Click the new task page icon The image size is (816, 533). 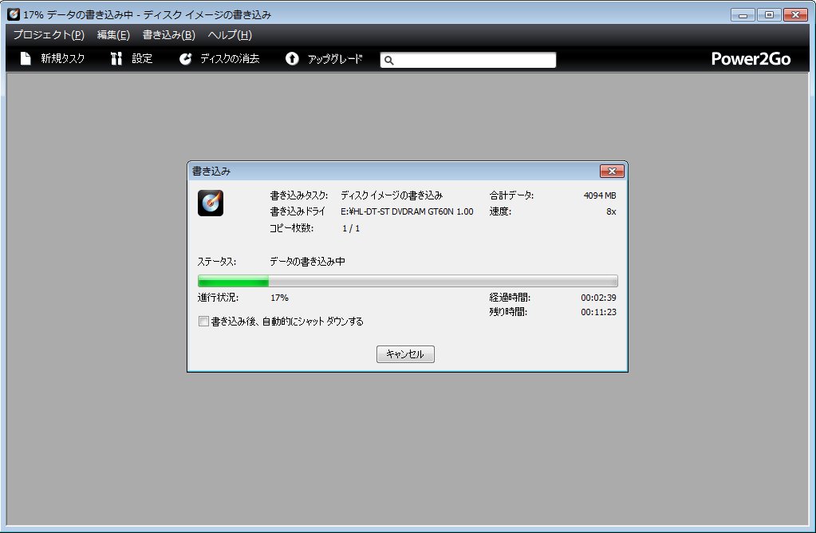click(26, 58)
